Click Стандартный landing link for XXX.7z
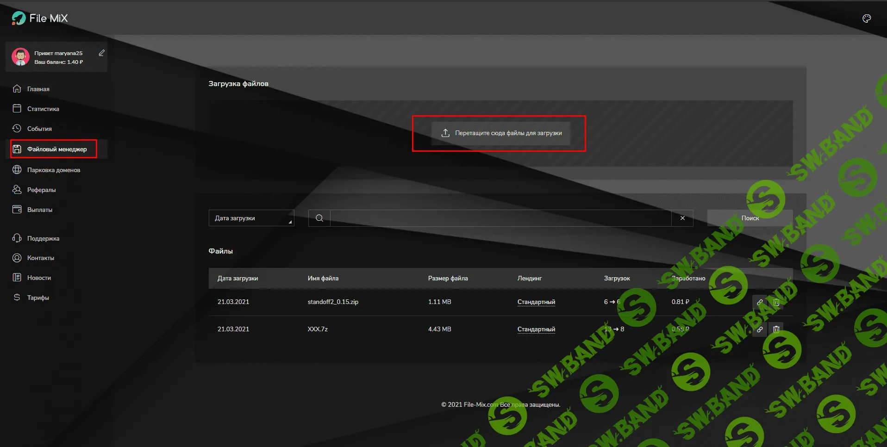This screenshot has width=887, height=447. 536,329
